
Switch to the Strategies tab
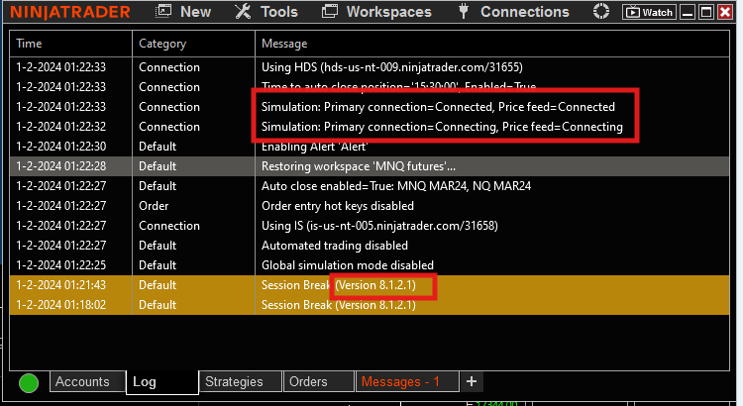234,381
